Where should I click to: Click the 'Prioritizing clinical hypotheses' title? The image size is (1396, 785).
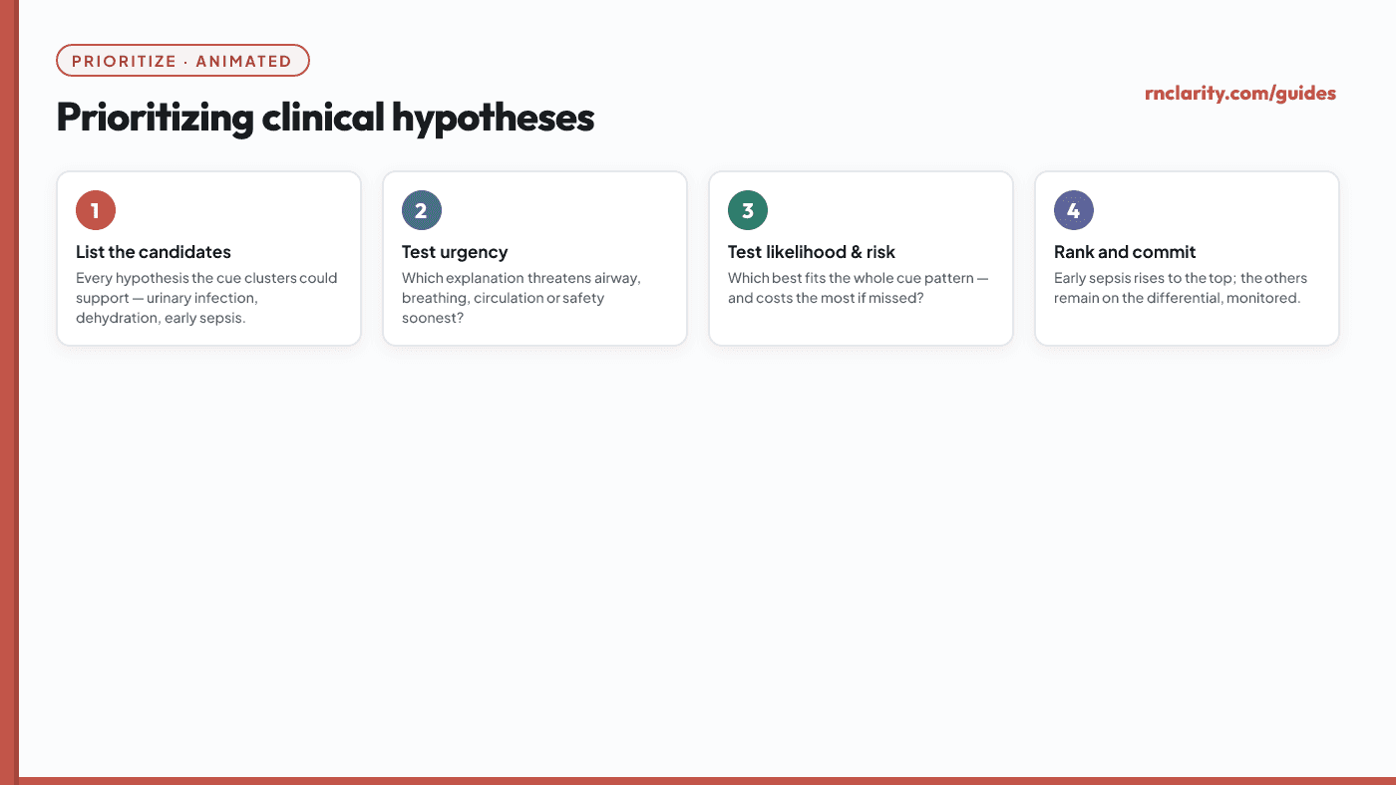[325, 118]
